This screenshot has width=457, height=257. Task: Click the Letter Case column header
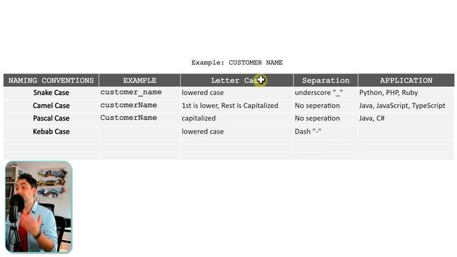pyautogui.click(x=236, y=81)
